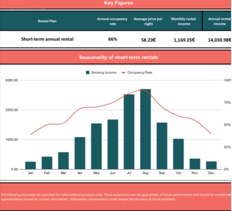Click the Booking Income legend color square
The height and width of the screenshot is (211, 232).
coord(88,73)
